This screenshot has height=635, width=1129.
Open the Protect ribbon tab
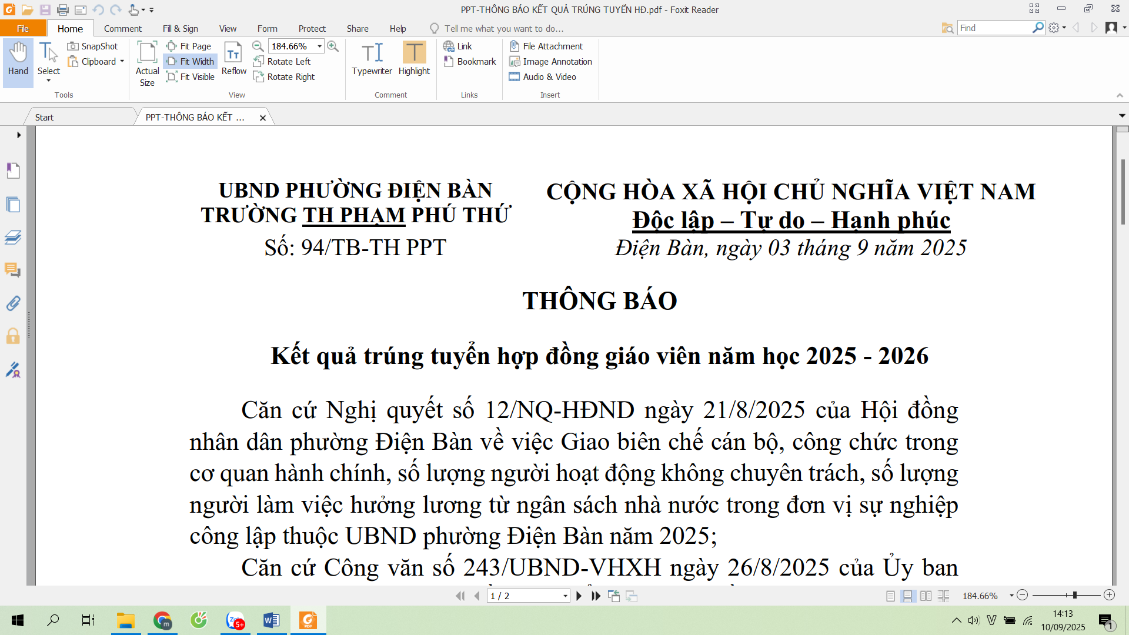(x=312, y=28)
